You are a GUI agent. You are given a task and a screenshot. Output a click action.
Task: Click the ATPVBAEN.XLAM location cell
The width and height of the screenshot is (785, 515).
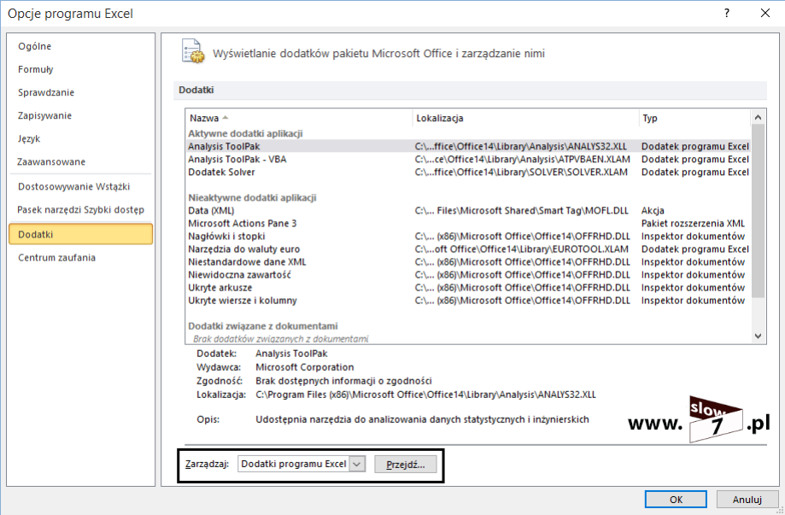[x=522, y=159]
